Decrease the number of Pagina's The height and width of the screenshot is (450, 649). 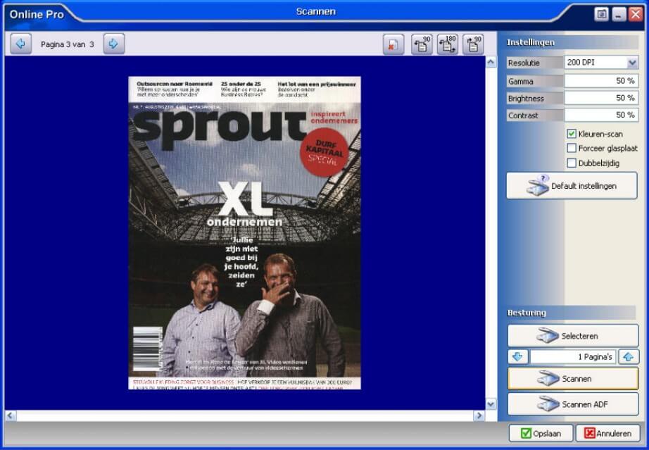(x=518, y=356)
